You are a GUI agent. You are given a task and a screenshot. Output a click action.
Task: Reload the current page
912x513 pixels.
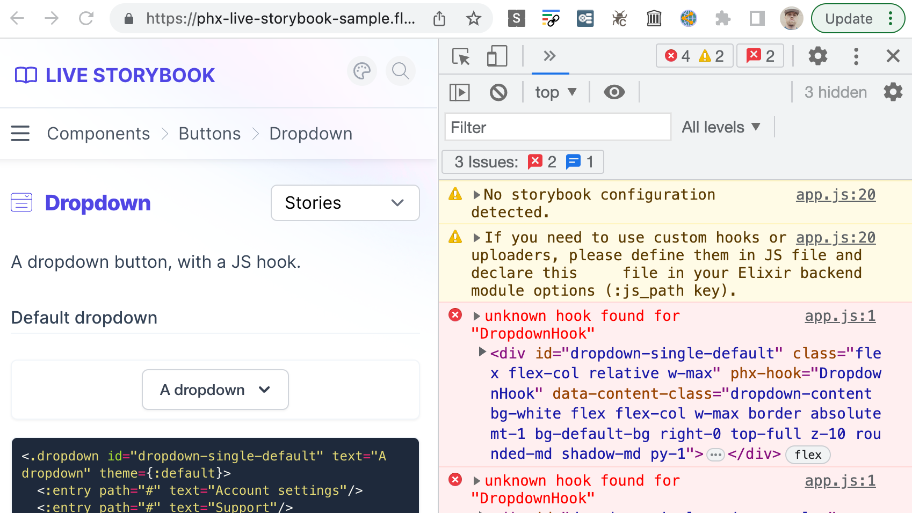(86, 18)
